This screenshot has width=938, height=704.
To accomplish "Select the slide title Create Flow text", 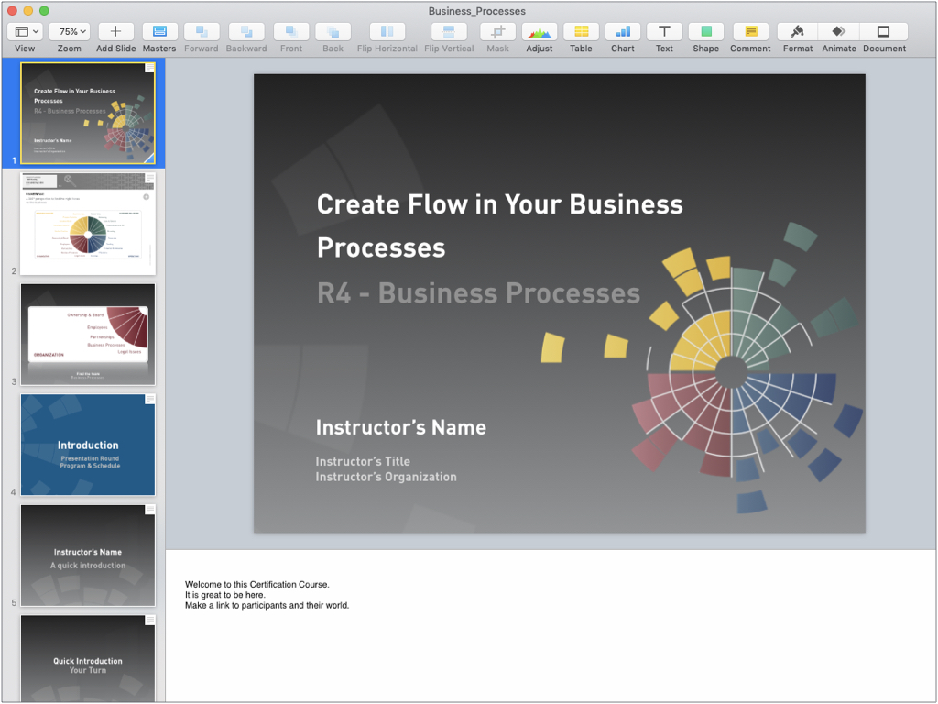I will [499, 225].
